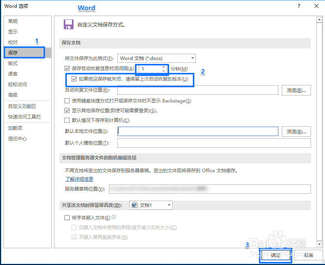Open the 了解详细信息 link
Viewport: 325px width, 265px height.
(79, 179)
